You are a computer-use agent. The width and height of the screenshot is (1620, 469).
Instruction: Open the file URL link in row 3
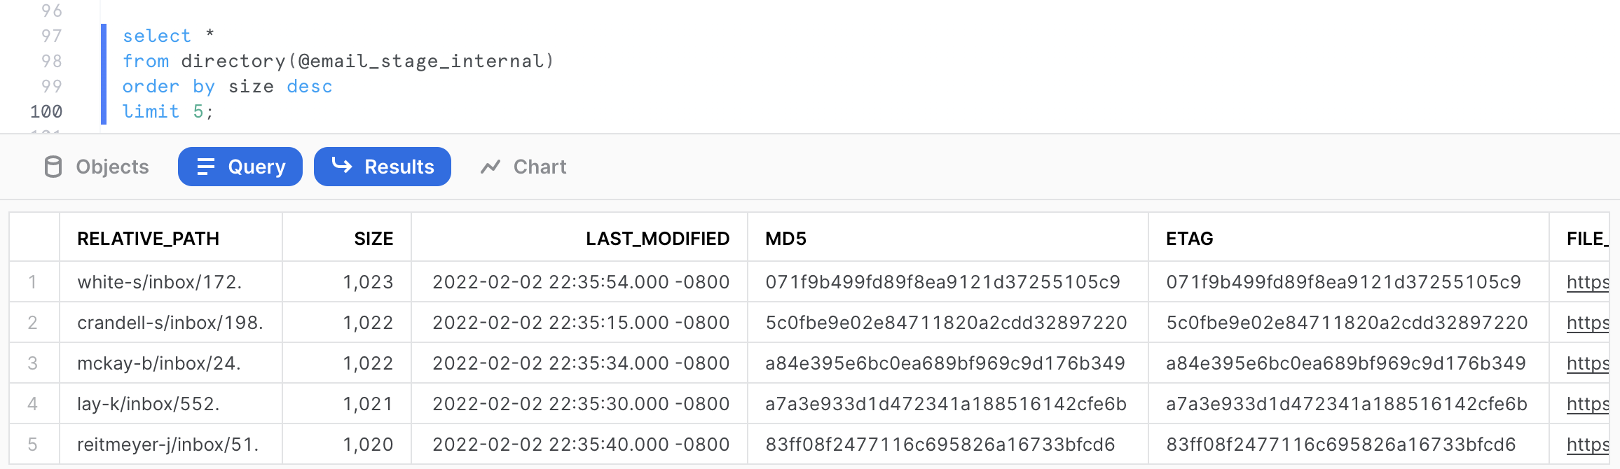pos(1587,363)
